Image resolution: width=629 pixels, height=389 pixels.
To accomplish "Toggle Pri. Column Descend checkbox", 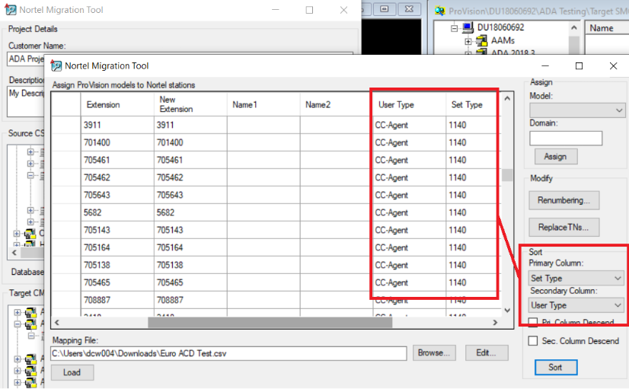I will tap(533, 322).
